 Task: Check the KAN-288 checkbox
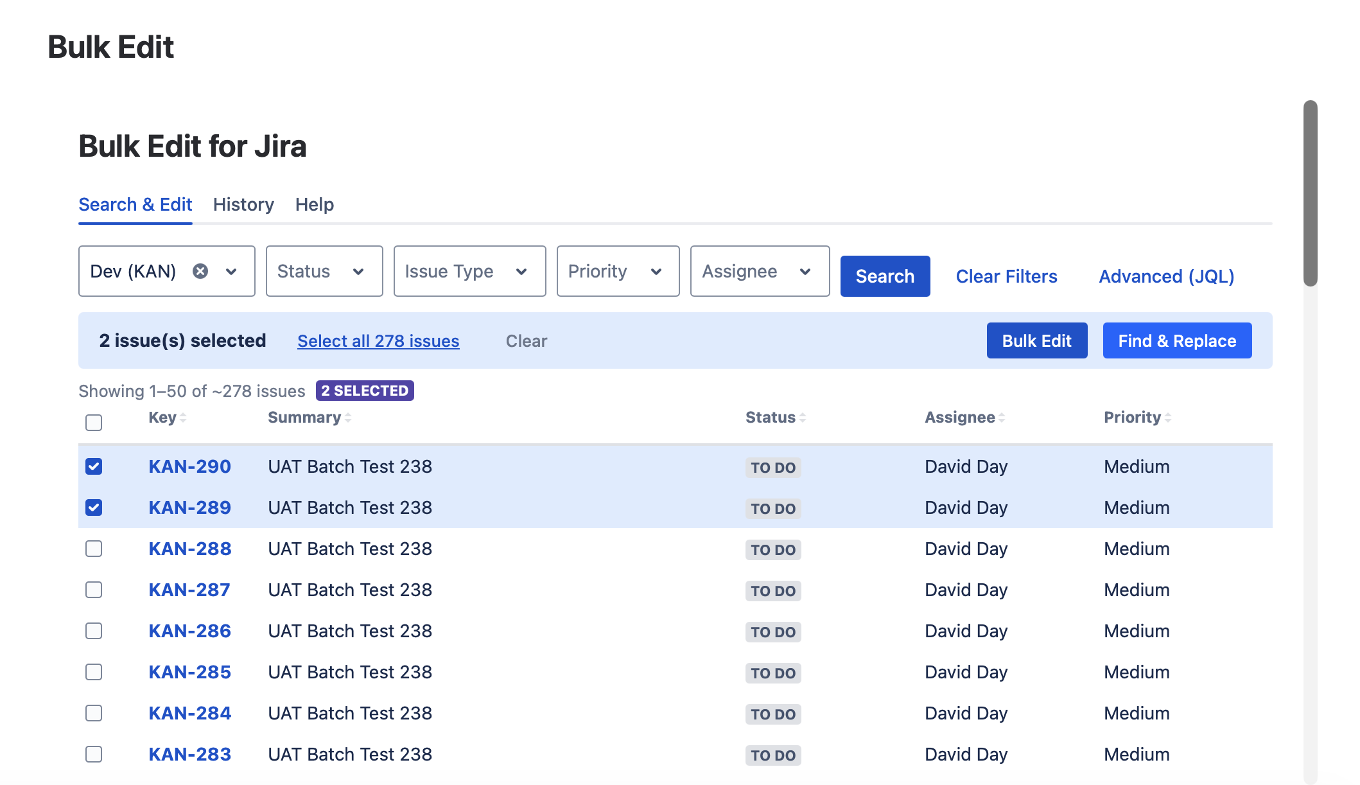(94, 549)
